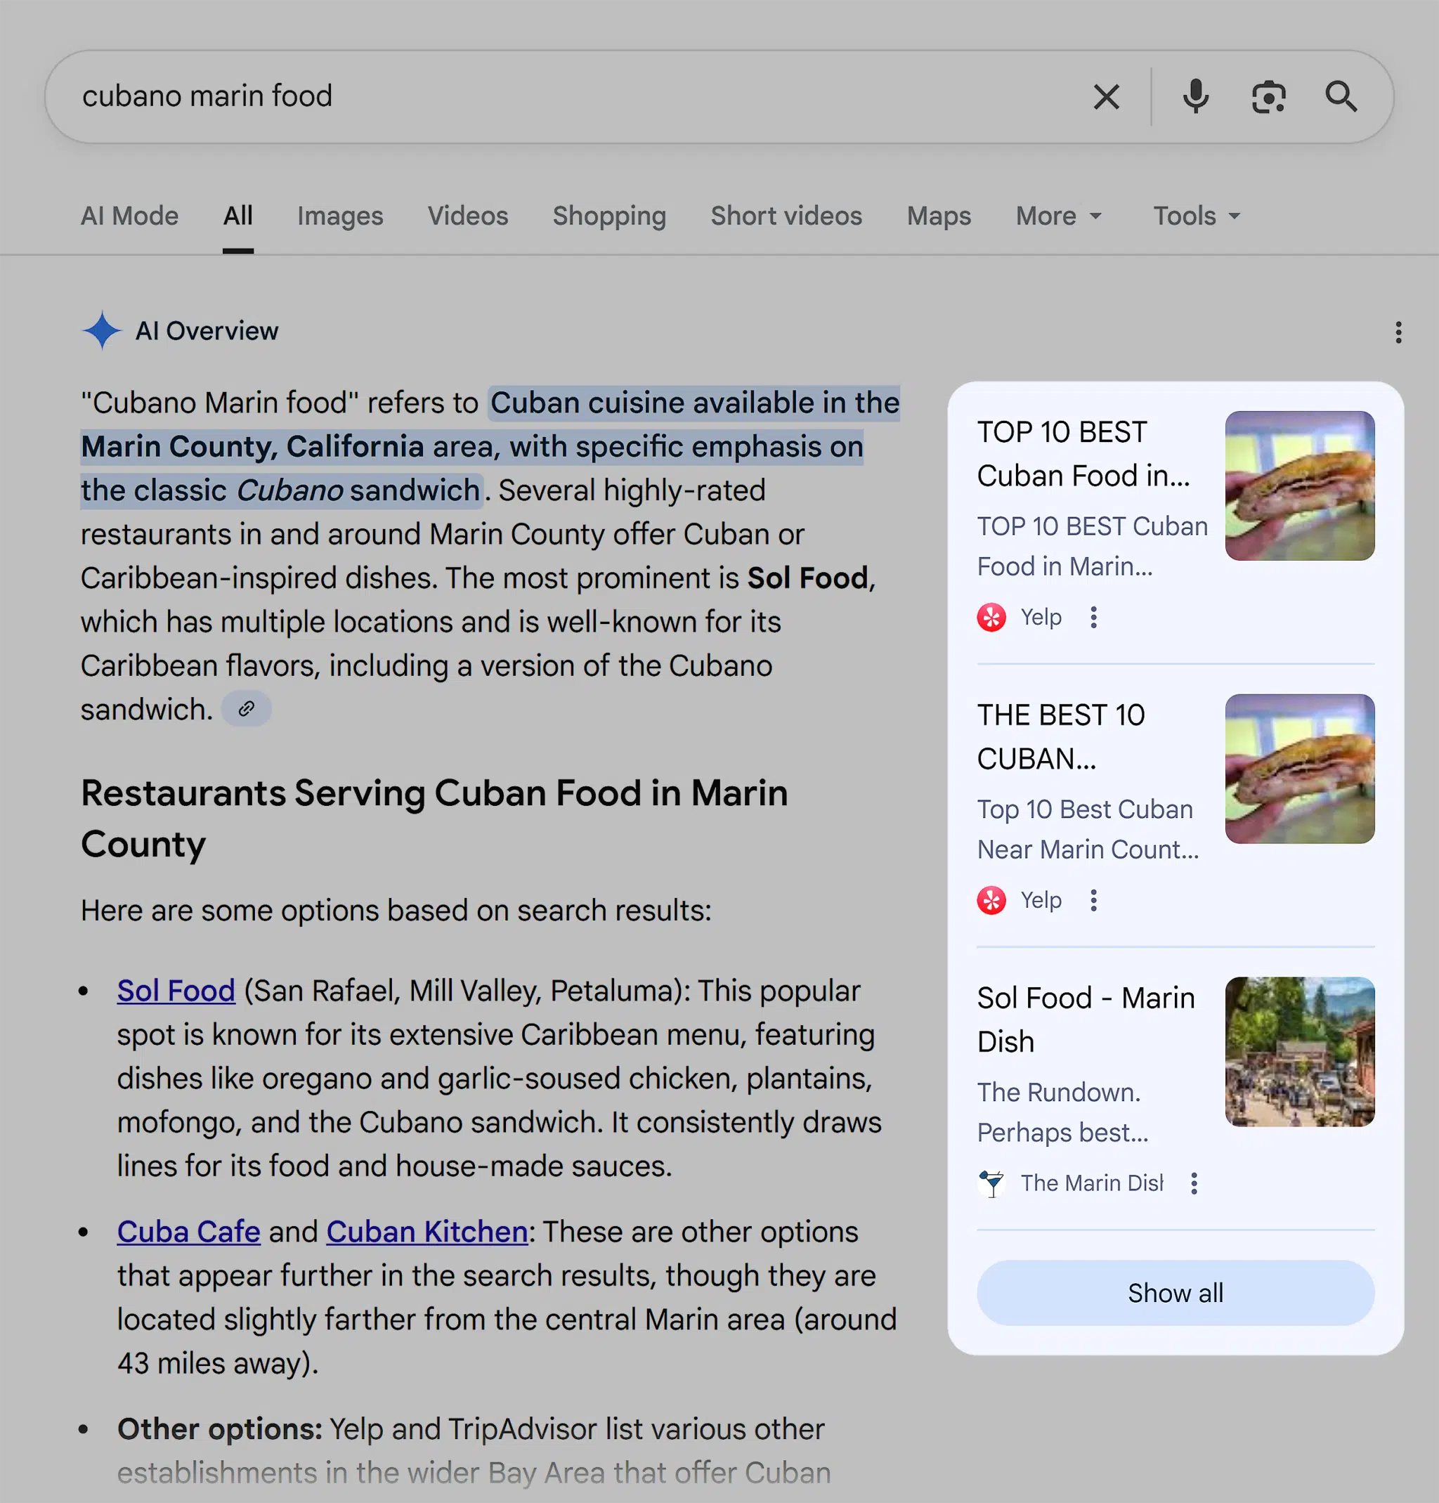Open three-dot menu on THE BEST 10 CUBAN Yelp card
Screen dimensions: 1439x1503
click(x=1093, y=900)
